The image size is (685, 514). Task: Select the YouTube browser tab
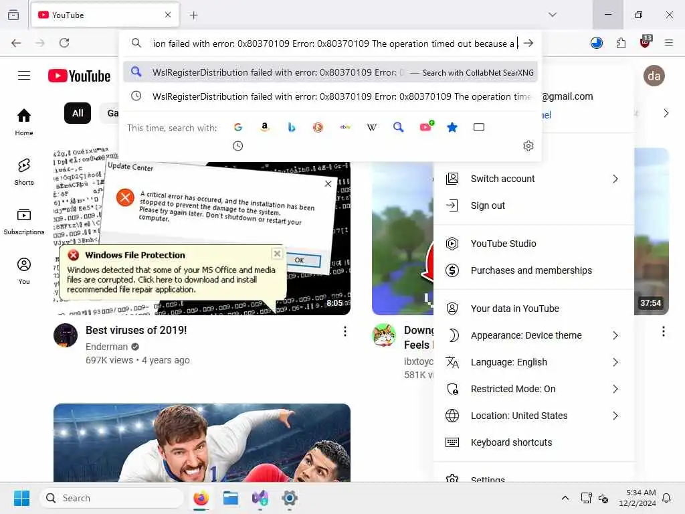point(105,15)
